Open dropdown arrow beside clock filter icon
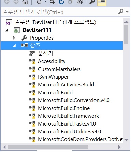Image resolution: width=132 pixels, height=154 pixels. point(45,1)
